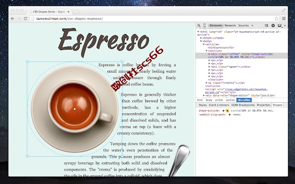Open the Event Listeners sidebar tab
The image size is (295, 184).
tap(219, 105)
